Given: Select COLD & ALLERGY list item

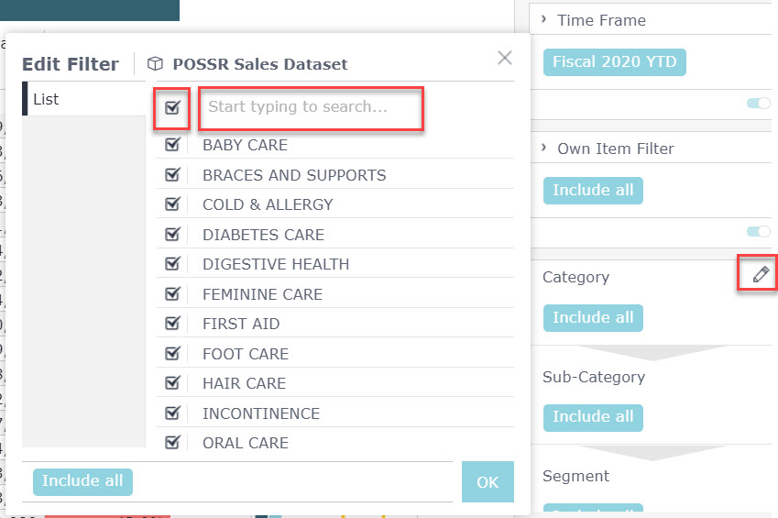Looking at the screenshot, I should 268,204.
